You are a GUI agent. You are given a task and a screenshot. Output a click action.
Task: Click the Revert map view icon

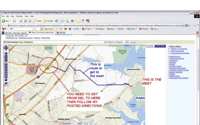(5, 83)
